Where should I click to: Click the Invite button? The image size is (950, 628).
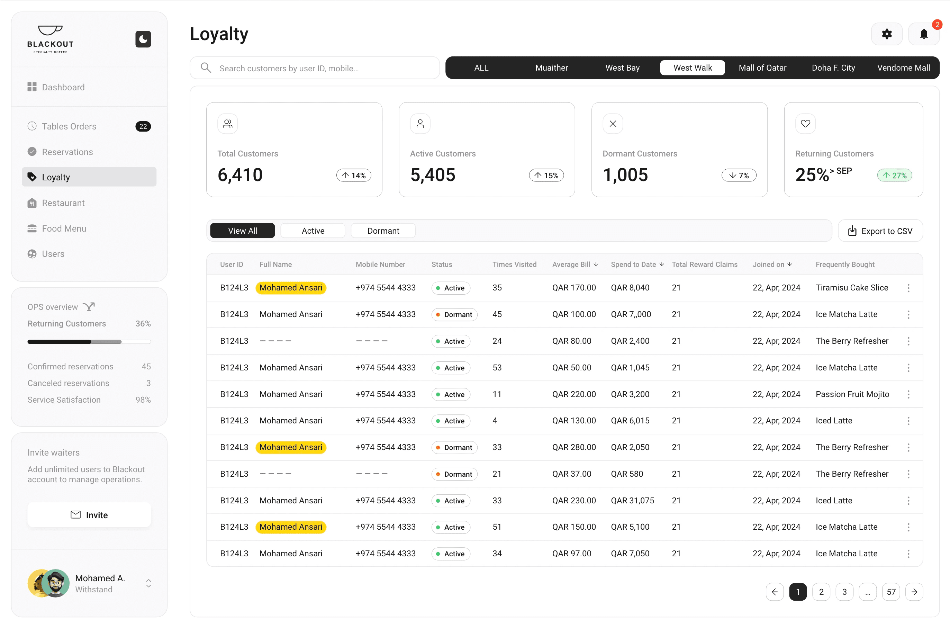point(89,515)
